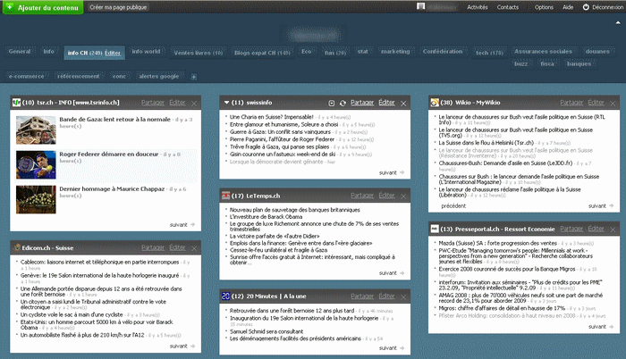626x359 pixels.
Task: Open the Maurice Chappaz flowers thumbnail
Action: click(36, 199)
